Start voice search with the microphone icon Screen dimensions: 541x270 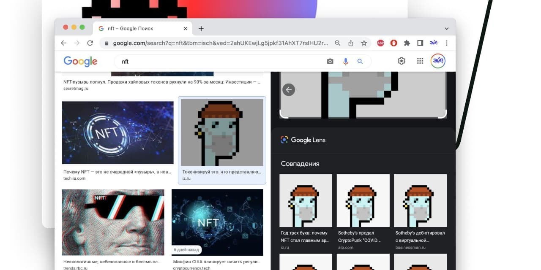(346, 62)
